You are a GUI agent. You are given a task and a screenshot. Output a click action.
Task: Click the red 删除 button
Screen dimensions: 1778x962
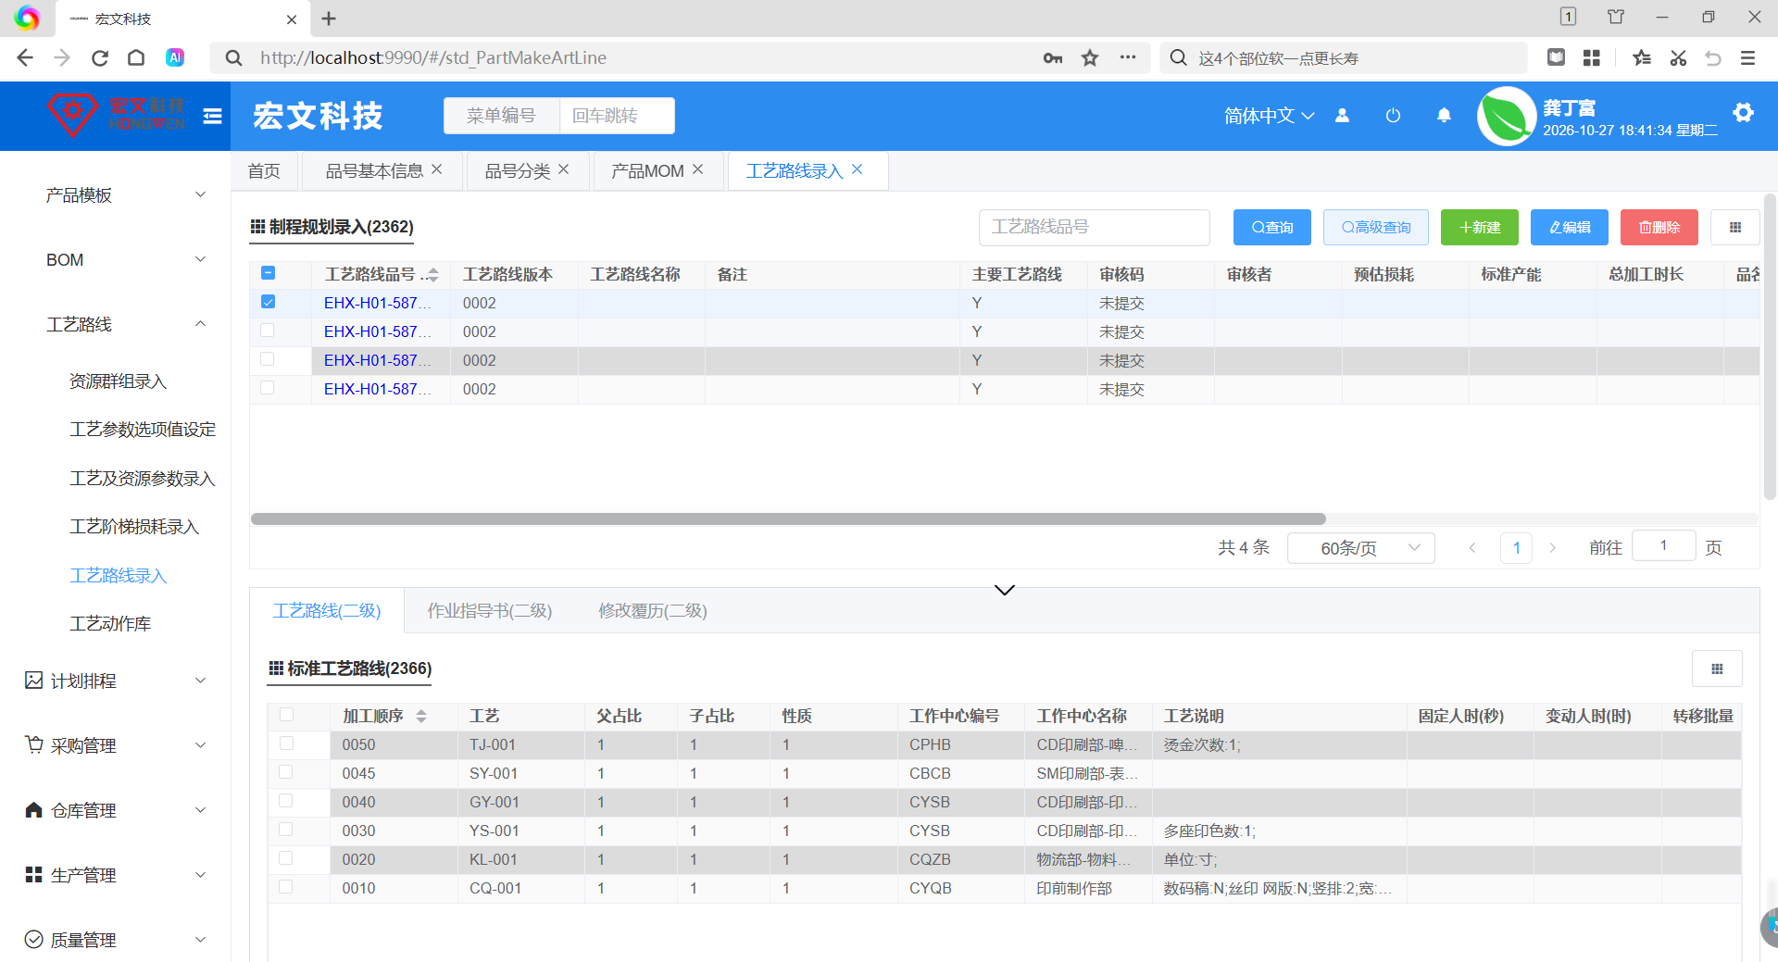(1659, 227)
